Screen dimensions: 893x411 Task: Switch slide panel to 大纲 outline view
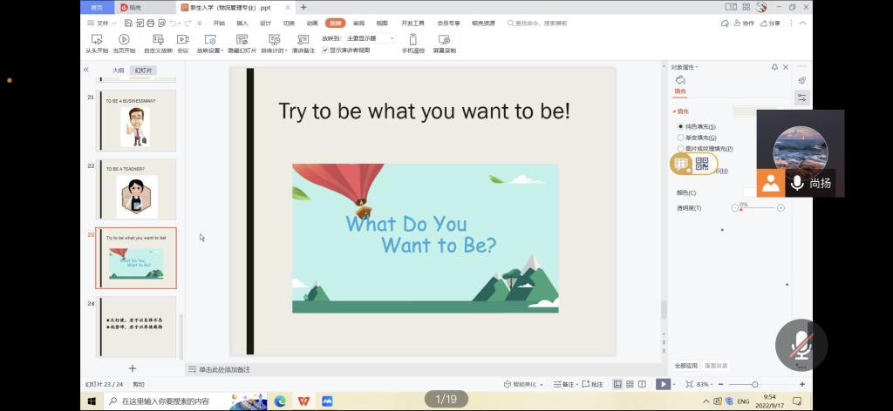click(118, 71)
